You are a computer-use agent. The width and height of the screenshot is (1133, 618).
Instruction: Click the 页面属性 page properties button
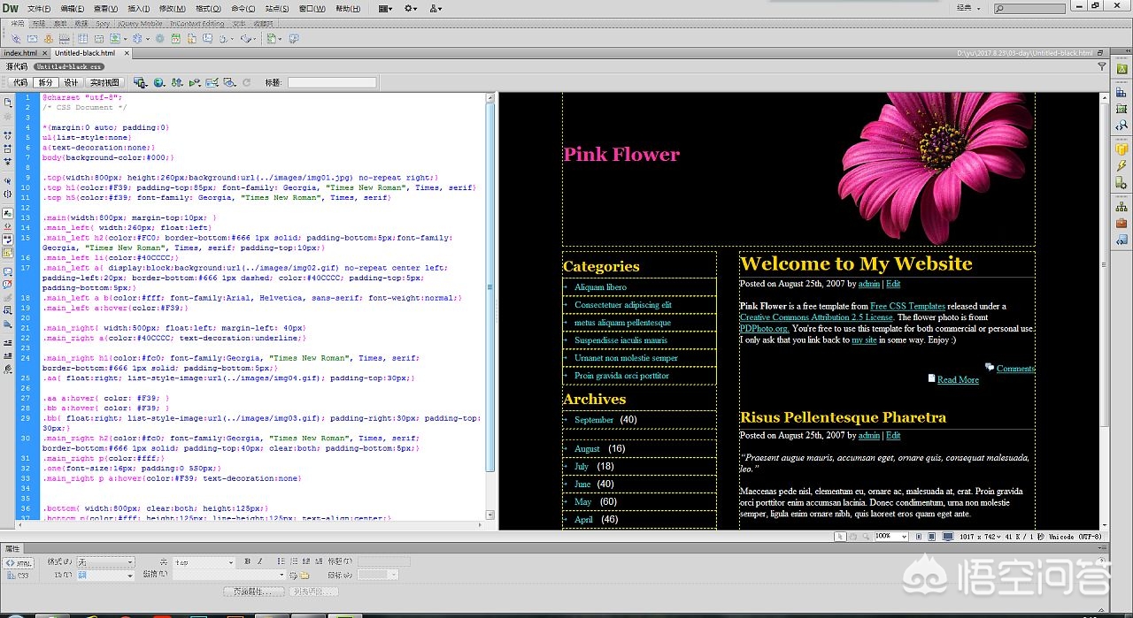click(253, 591)
